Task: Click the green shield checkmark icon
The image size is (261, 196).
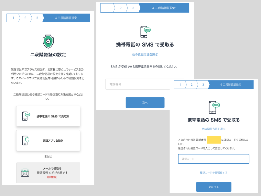Action: [x=48, y=42]
